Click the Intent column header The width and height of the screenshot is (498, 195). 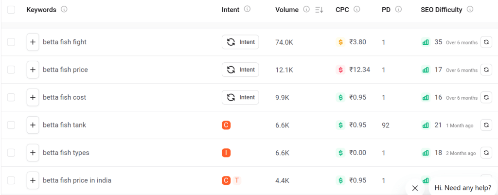point(231,10)
